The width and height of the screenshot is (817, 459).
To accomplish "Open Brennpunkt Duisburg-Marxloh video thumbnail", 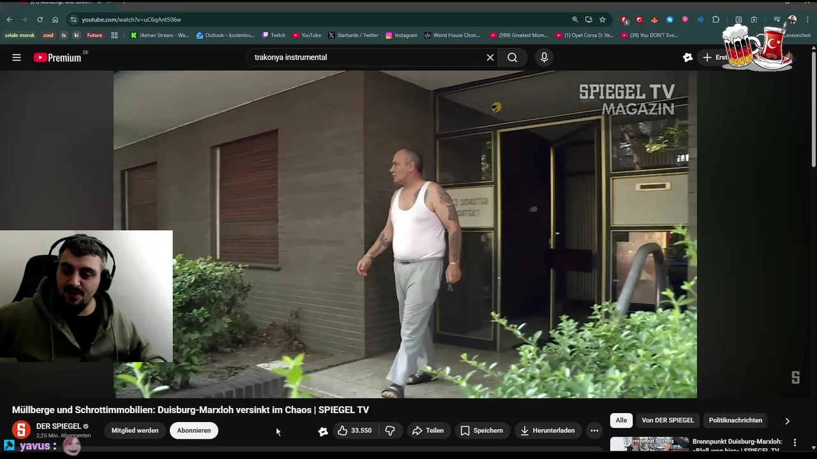I will [649, 444].
